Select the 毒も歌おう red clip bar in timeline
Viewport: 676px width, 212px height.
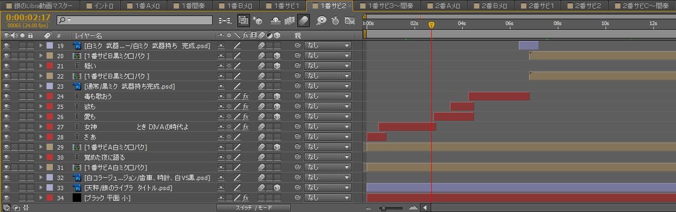[x=499, y=97]
